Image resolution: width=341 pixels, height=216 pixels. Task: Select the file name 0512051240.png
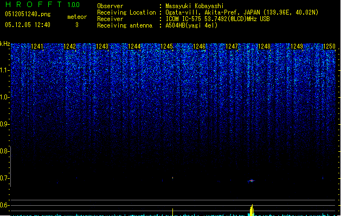coord(28,14)
